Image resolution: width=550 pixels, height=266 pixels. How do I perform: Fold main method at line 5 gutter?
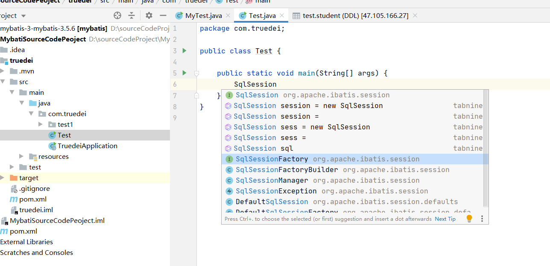tap(196, 73)
